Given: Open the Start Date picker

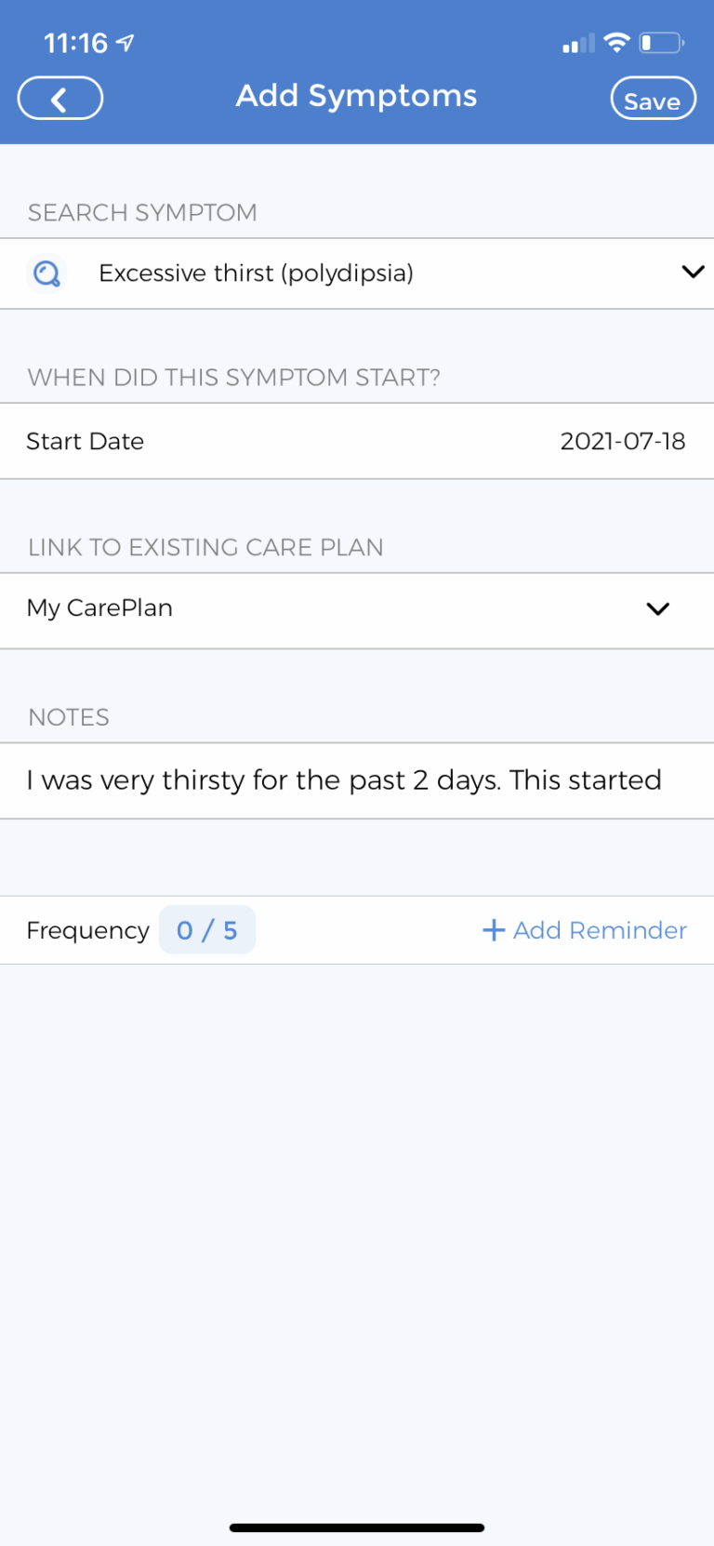Looking at the screenshot, I should tap(356, 441).
